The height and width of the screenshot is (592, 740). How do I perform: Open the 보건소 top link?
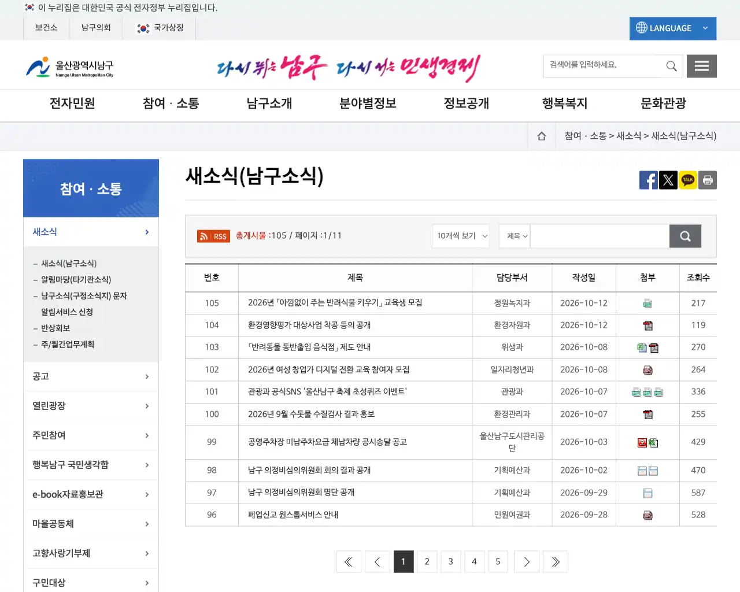coord(46,28)
